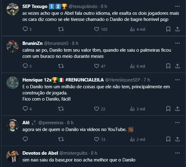This screenshot has width=186, height=167.
Task: Open more options on SEP Texugo's tweet
Action: tap(177, 6)
